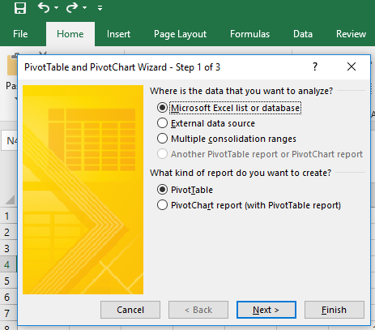Close the PivotTable wizard dialog
The height and width of the screenshot is (330, 375).
click(x=352, y=66)
